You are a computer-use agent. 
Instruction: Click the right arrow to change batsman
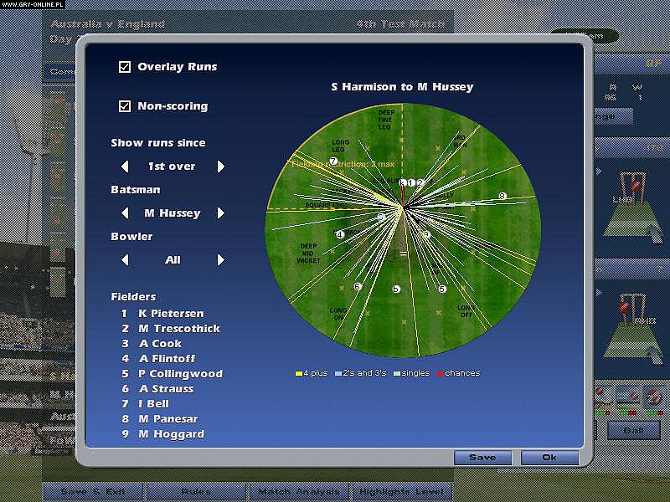coord(221,213)
